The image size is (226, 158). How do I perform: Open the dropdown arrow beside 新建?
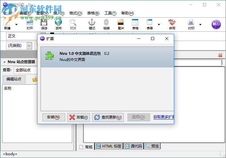coord(17,25)
